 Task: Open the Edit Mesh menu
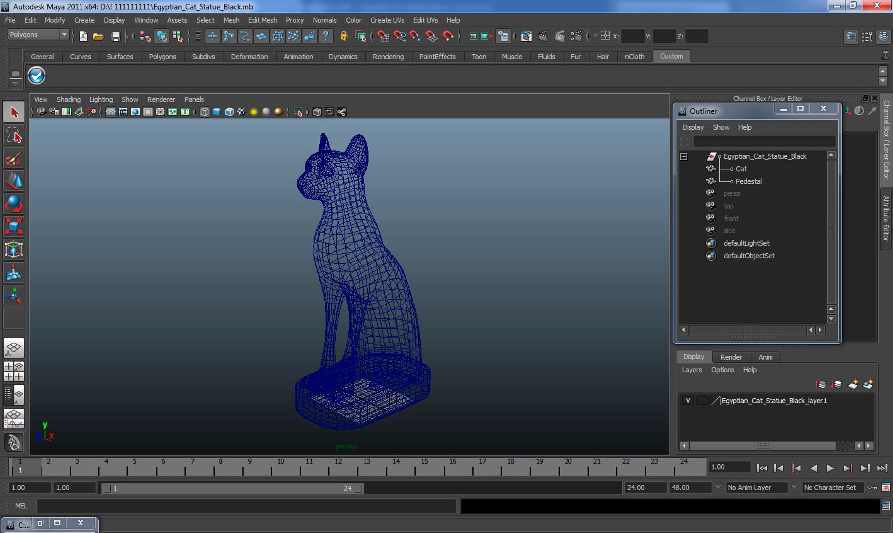262,20
